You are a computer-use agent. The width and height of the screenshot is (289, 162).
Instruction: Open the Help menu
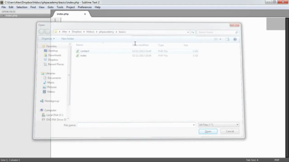tap(98, 7)
